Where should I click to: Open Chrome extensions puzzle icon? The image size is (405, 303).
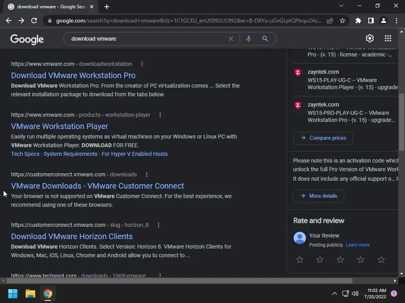pyautogui.click(x=358, y=21)
